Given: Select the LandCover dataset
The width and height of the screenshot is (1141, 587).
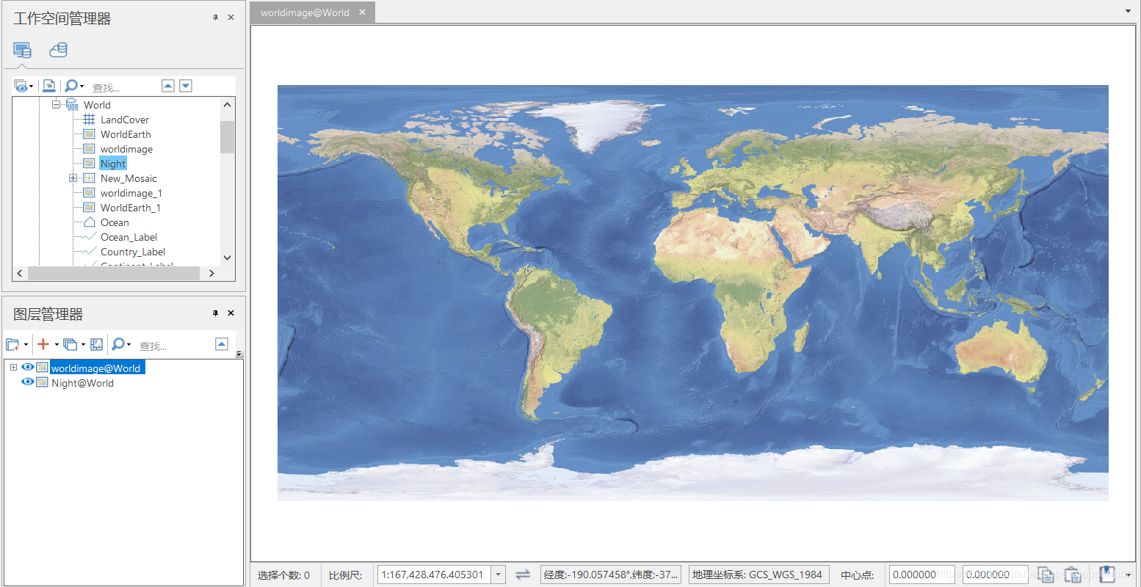Looking at the screenshot, I should click(x=125, y=120).
